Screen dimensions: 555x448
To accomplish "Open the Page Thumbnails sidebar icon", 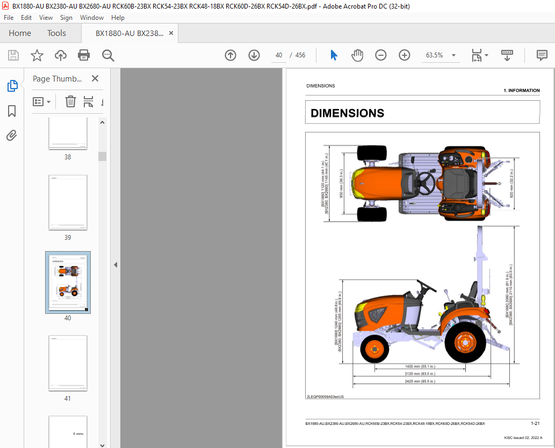I will pos(12,85).
